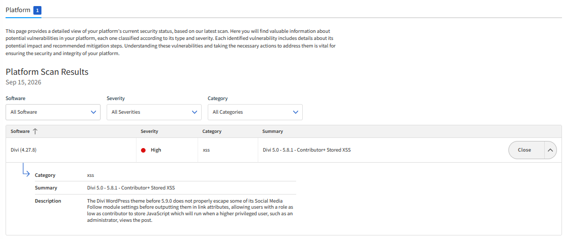
Task: Click the Summary column header
Action: pos(272,131)
